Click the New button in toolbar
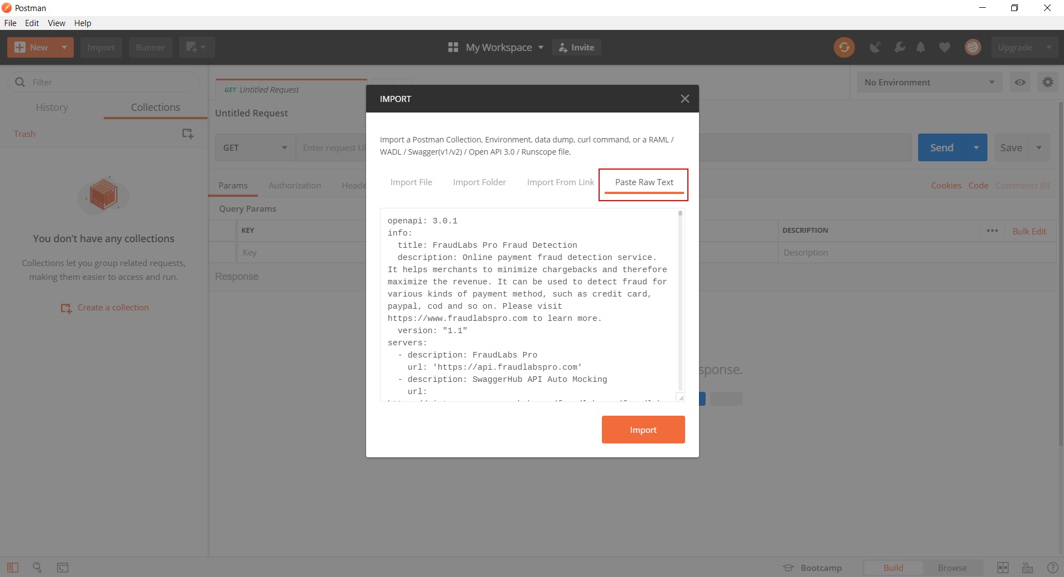 [x=31, y=47]
